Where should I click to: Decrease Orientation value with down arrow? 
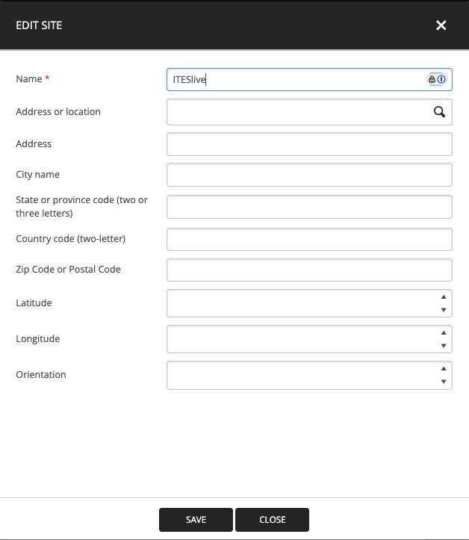[444, 382]
